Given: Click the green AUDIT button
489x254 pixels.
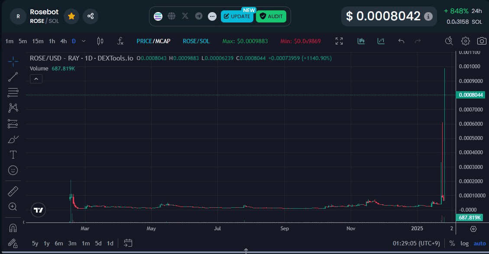Looking at the screenshot, I should [271, 16].
